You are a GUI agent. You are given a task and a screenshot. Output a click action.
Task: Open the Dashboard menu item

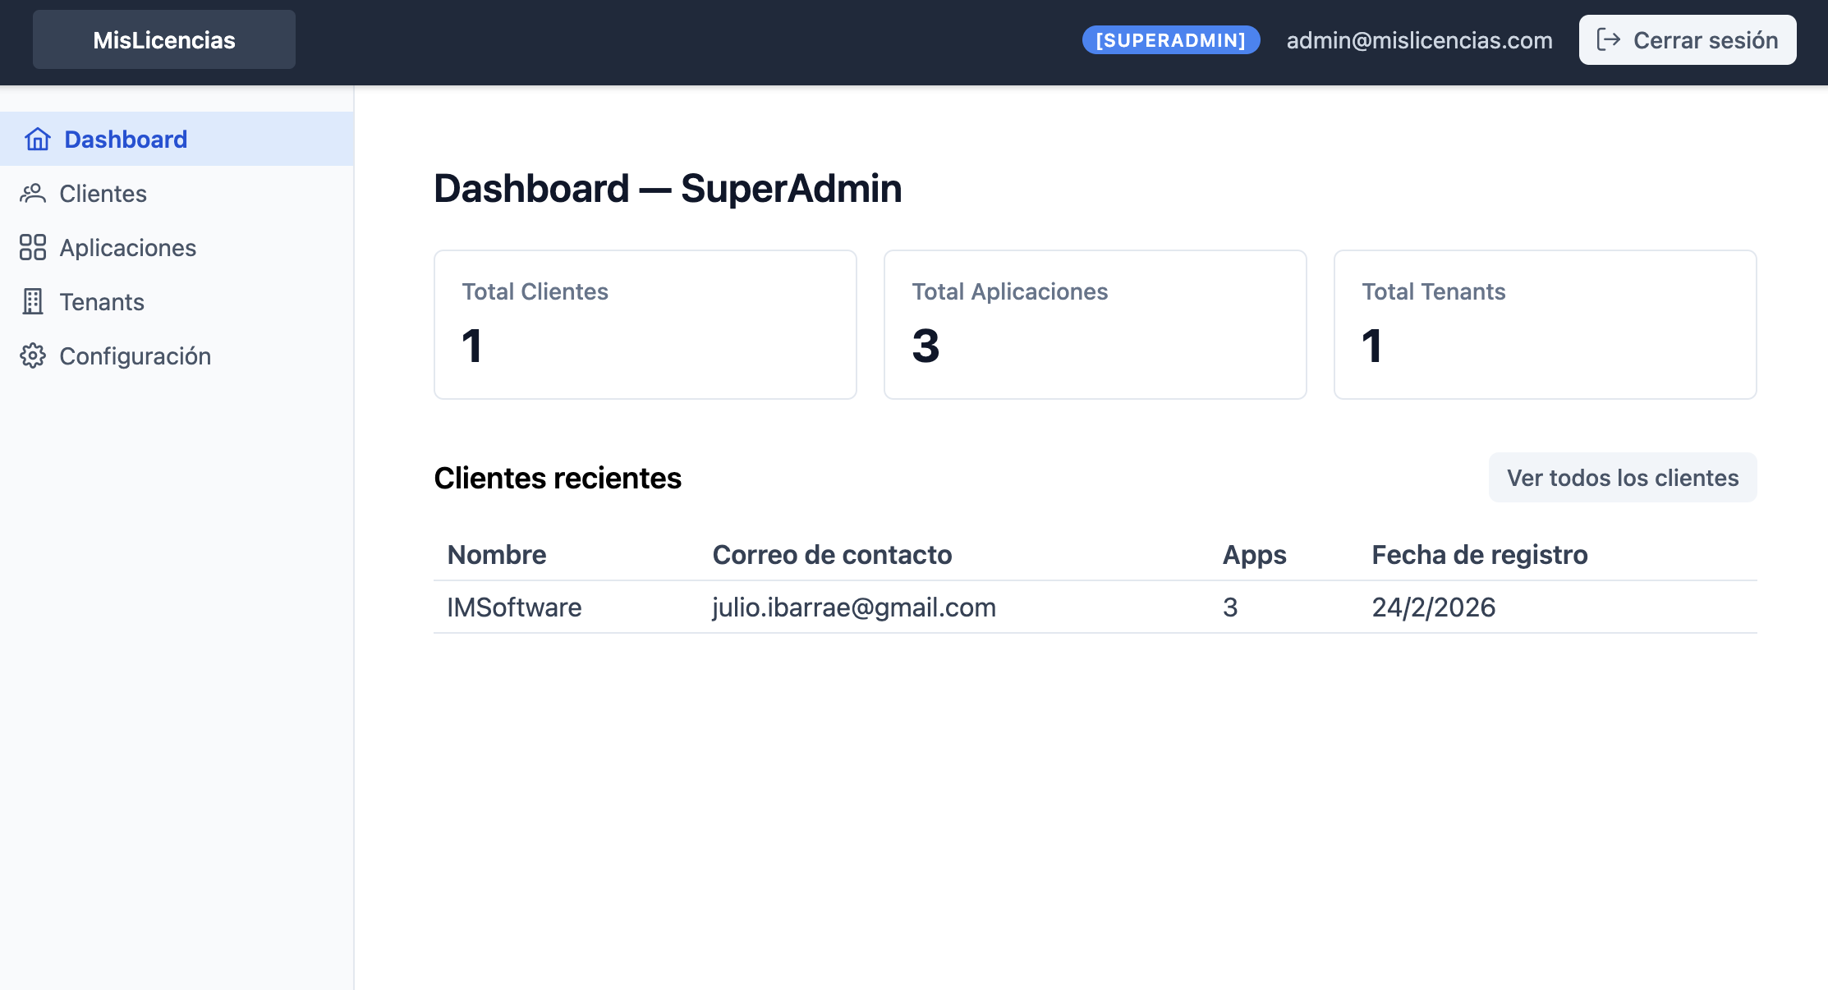coord(125,139)
